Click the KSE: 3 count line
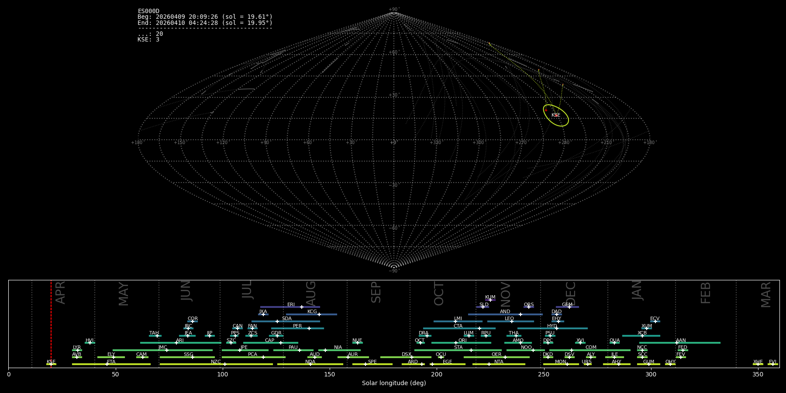Screen dimensions: 786x393 [148, 40]
